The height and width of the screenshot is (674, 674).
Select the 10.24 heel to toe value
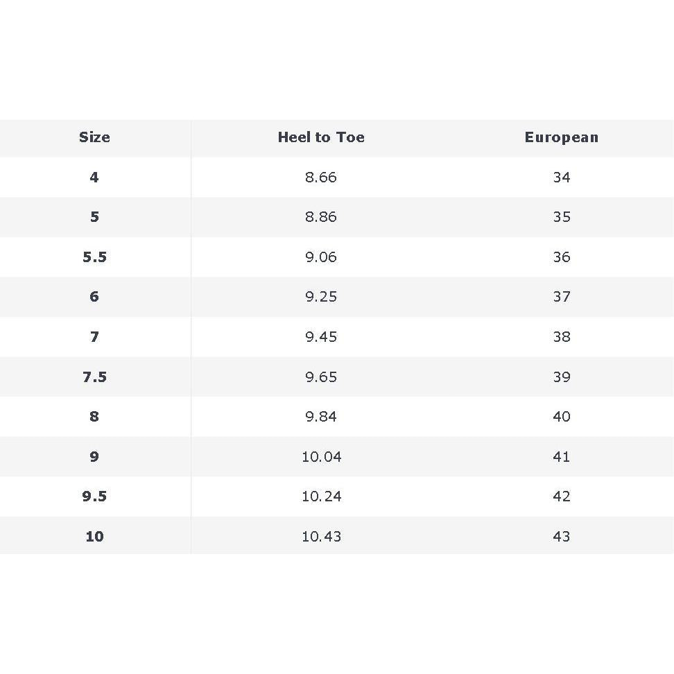pyautogui.click(x=321, y=496)
